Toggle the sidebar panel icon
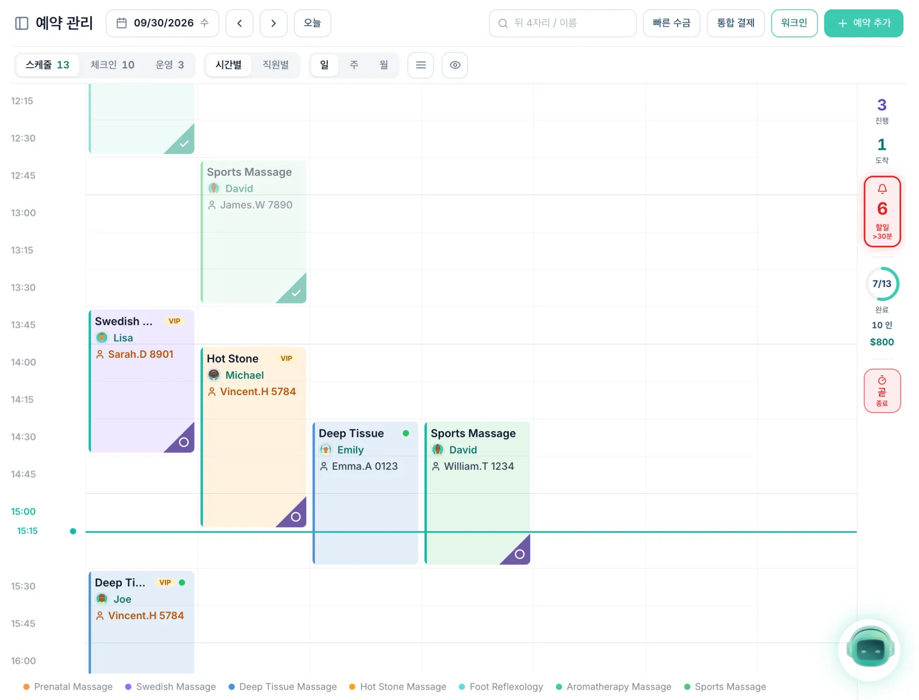The height and width of the screenshot is (700, 919). 22,24
